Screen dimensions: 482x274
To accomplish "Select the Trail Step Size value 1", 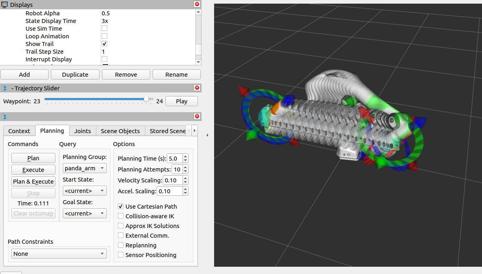I will click(103, 52).
